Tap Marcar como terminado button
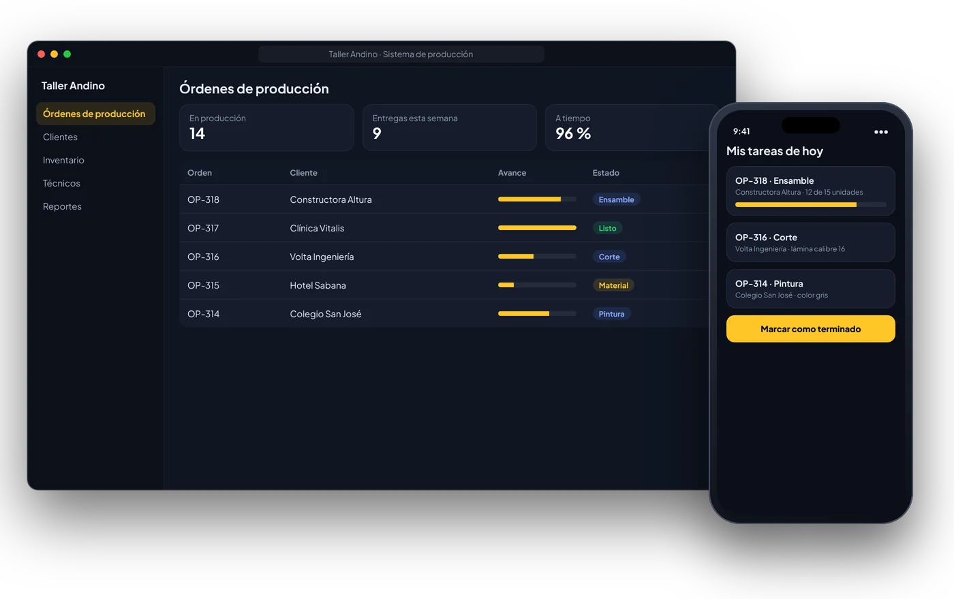The height and width of the screenshot is (599, 954). 810,329
